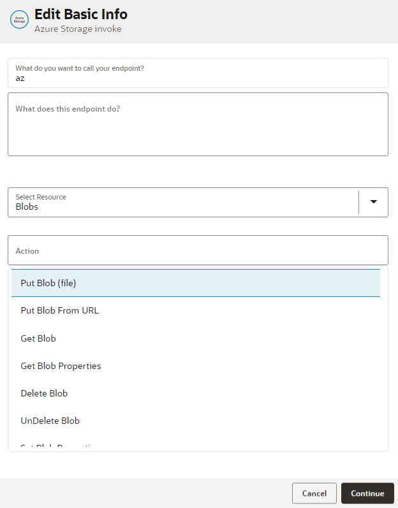Focus the Action combo box field
The width and height of the screenshot is (398, 508).
(x=198, y=250)
